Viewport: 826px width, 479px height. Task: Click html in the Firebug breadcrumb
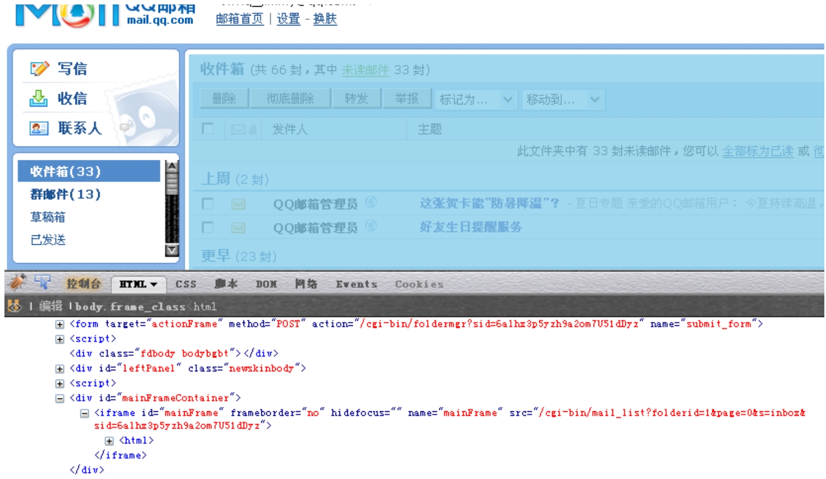205,306
